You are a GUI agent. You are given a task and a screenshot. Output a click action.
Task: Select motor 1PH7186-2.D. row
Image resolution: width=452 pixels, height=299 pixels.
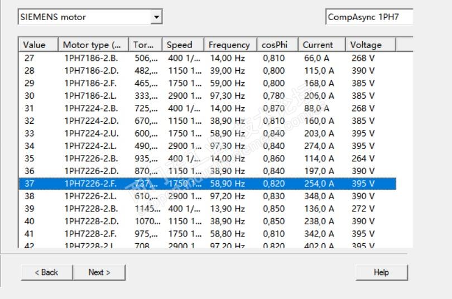point(208,71)
